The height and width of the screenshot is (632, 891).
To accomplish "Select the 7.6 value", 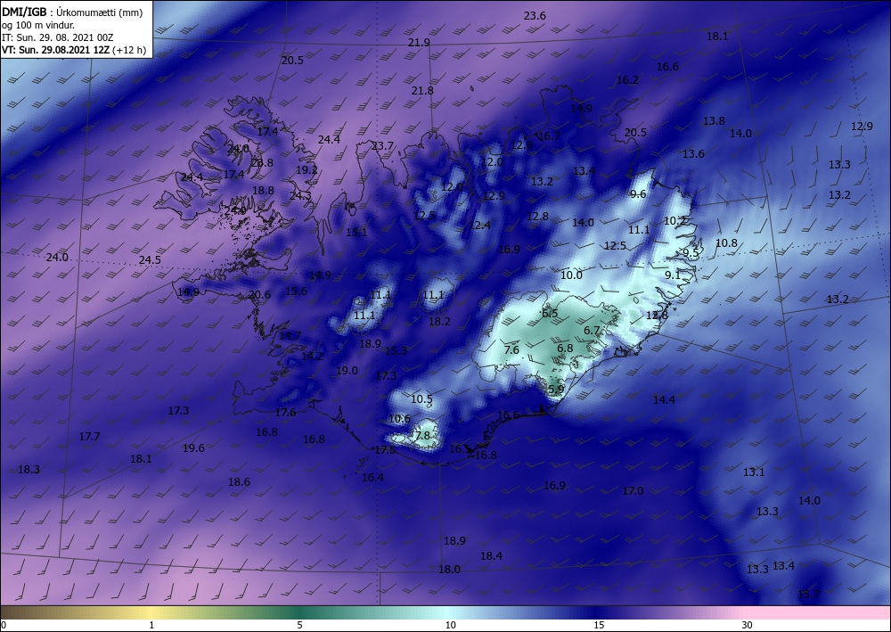I will tap(512, 350).
